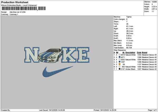158x112 pixels.
Task: Click the letter K in the design preview
Action: pos(69,55)
